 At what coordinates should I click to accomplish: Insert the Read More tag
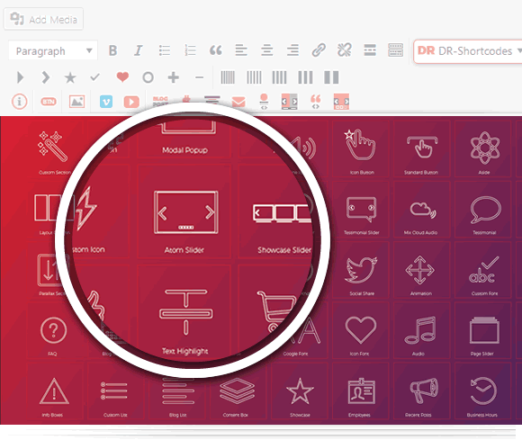(x=370, y=50)
